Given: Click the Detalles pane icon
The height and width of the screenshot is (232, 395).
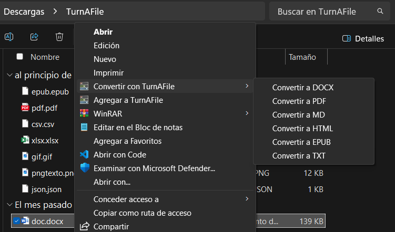Looking at the screenshot, I should click(347, 38).
